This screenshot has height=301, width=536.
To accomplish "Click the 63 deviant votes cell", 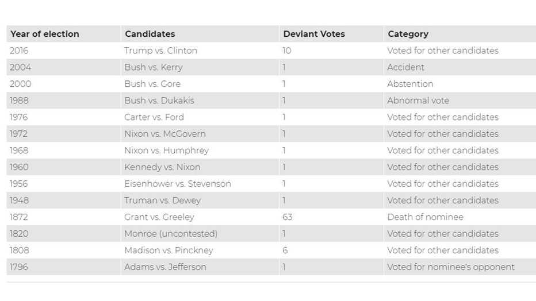I will (x=288, y=217).
